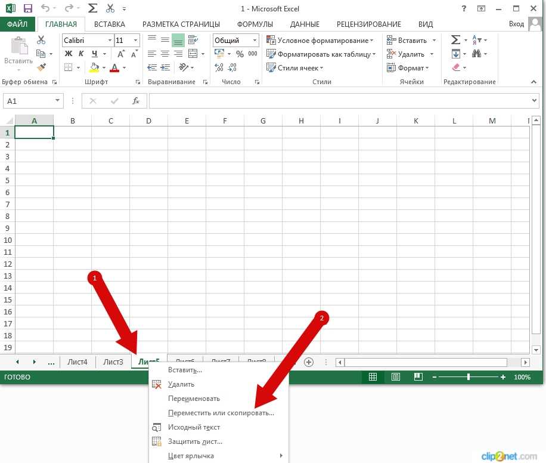Open the font size 11 dropdown
This screenshot has width=546, height=463.
(x=135, y=40)
